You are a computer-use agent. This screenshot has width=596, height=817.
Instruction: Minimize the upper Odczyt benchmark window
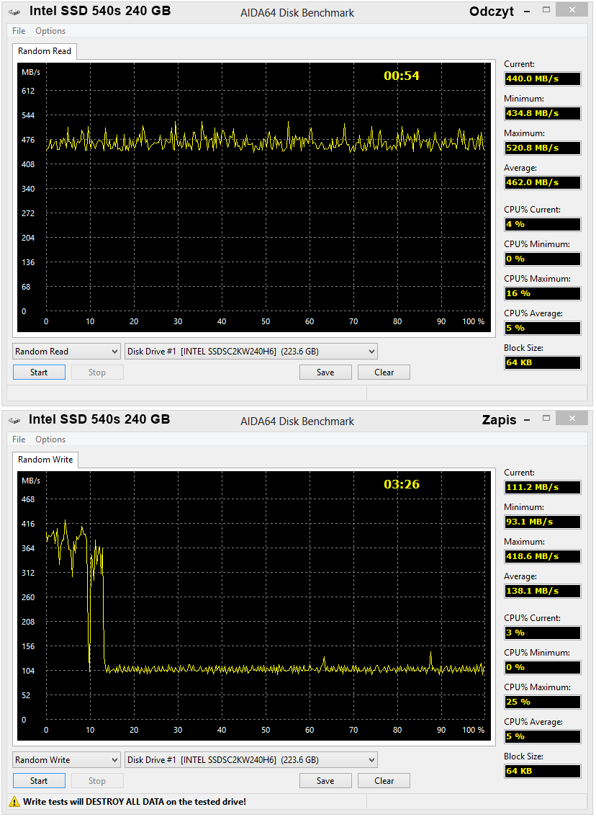click(x=527, y=10)
